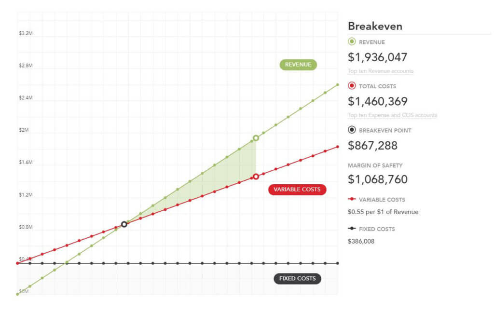Select the green hollow revenue marker on chart
Screen dimensions: 494x313
(x=256, y=138)
